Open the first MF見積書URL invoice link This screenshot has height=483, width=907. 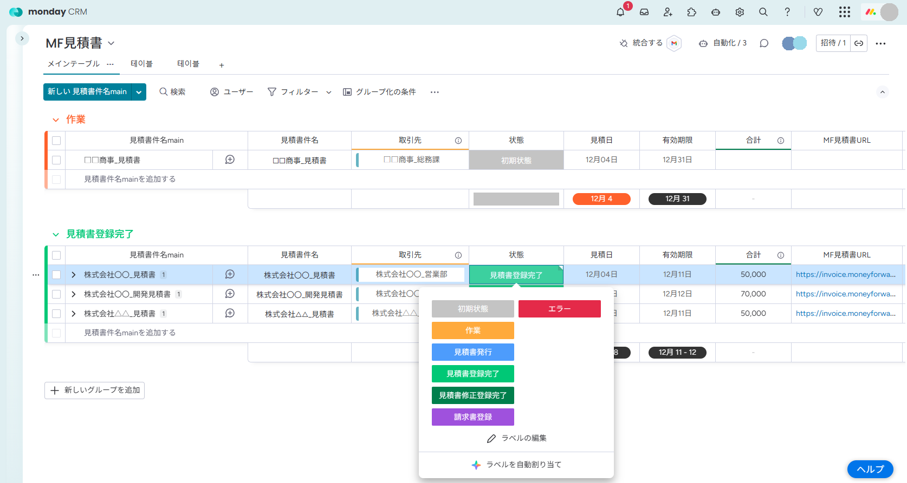(x=845, y=275)
